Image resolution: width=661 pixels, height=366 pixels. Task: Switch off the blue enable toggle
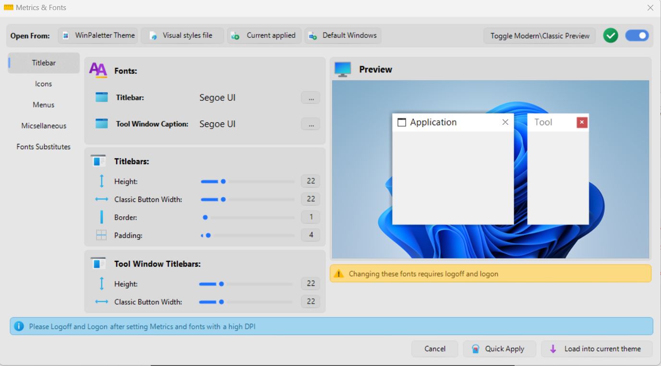[637, 35]
